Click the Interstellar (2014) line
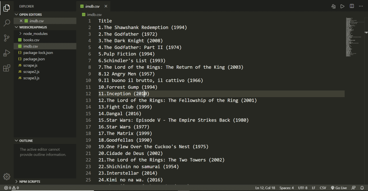368x191 pixels. 128,173
